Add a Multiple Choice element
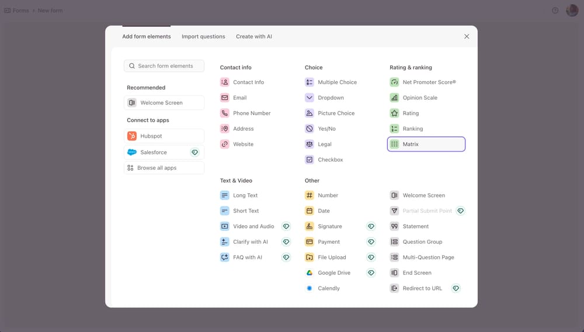Screen dimensions: 584x332 337,82
